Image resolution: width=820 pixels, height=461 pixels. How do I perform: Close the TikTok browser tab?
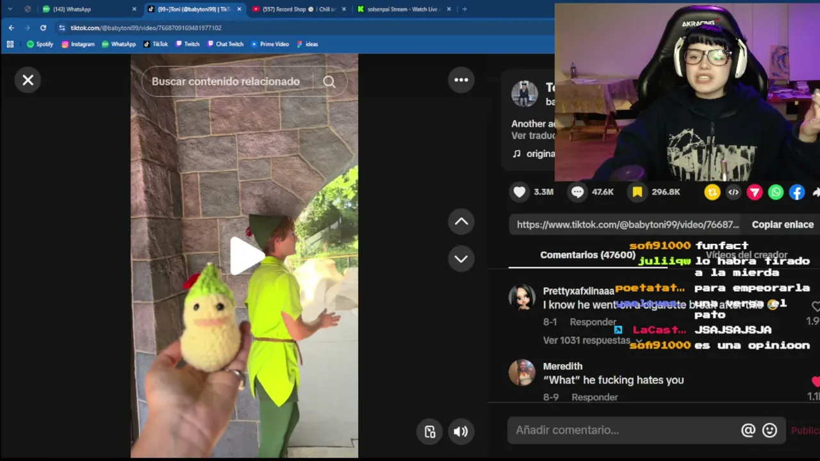[x=239, y=9]
